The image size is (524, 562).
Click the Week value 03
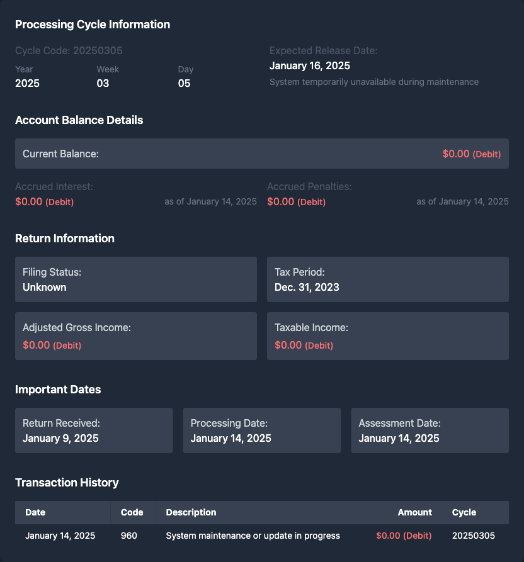(x=103, y=83)
